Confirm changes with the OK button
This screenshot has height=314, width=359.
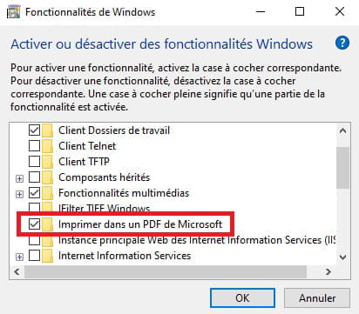pyautogui.click(x=242, y=297)
